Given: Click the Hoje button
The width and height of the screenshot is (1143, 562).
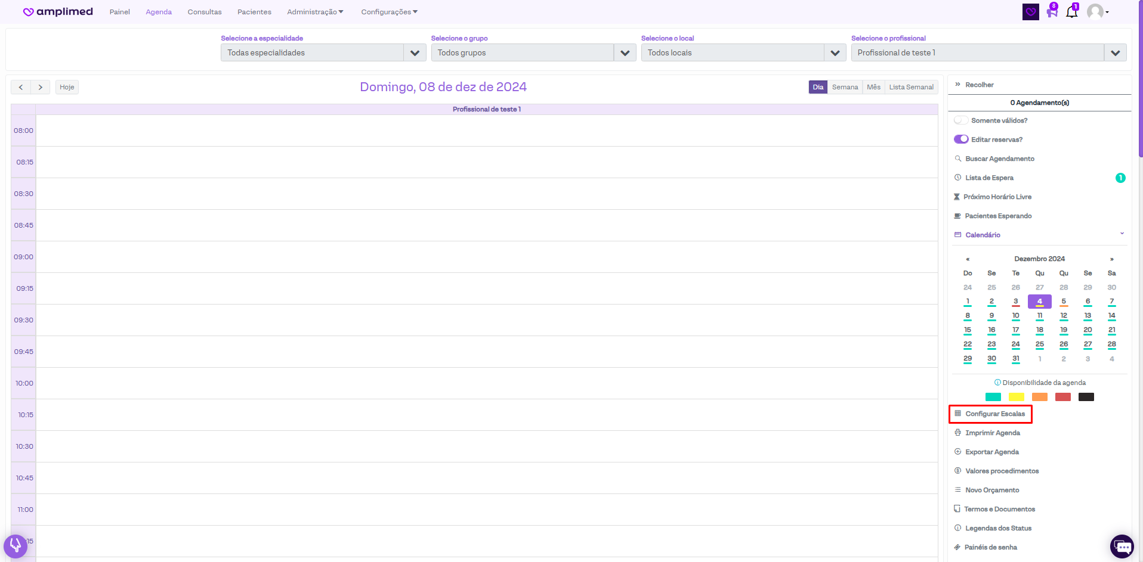Looking at the screenshot, I should (x=67, y=87).
